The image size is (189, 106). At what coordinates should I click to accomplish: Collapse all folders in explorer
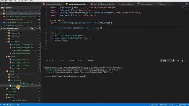39,29
